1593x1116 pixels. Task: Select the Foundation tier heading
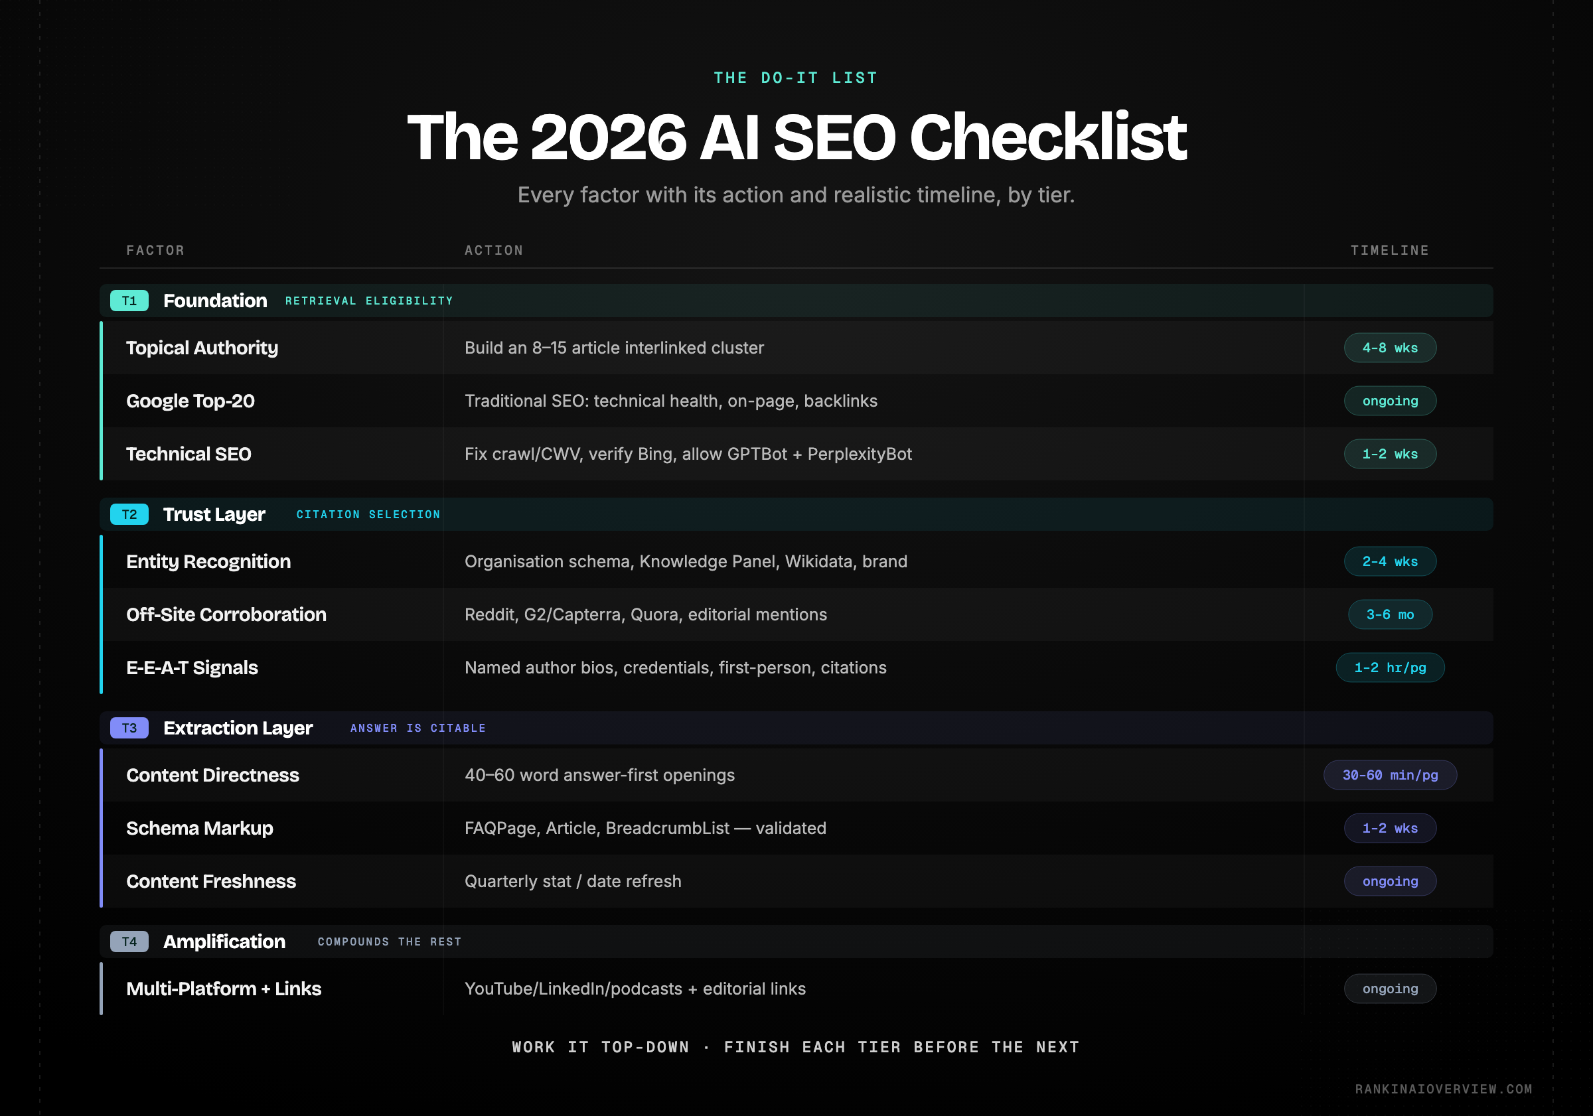(215, 301)
